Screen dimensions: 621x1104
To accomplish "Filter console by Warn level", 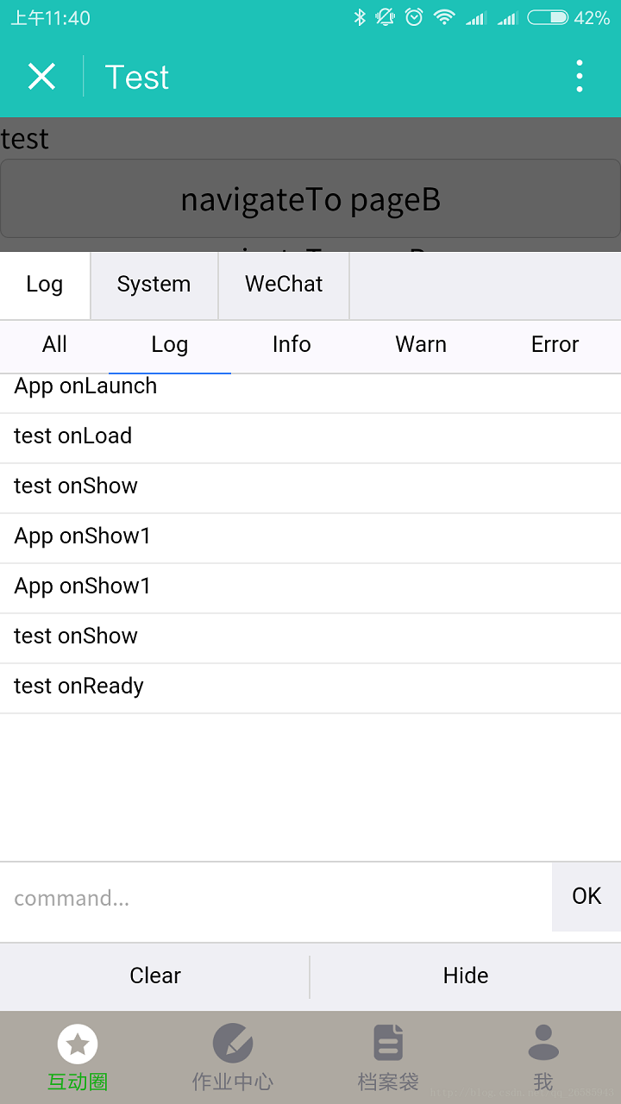I will [x=421, y=345].
